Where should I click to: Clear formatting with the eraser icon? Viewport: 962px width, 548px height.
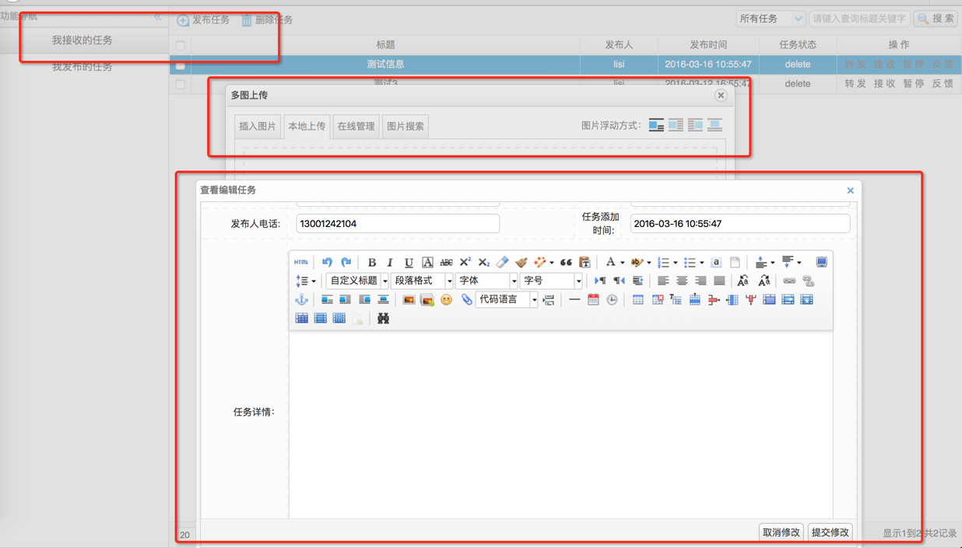pos(502,263)
